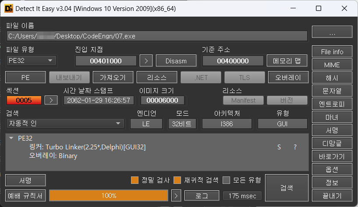Click the LE endian field
Image resolution: width=358 pixels, height=207 pixels.
(146, 124)
